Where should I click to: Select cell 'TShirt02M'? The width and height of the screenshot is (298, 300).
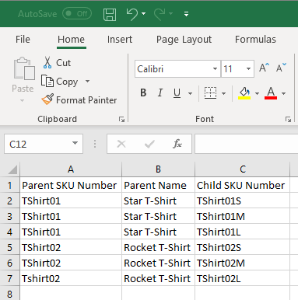coord(242,263)
